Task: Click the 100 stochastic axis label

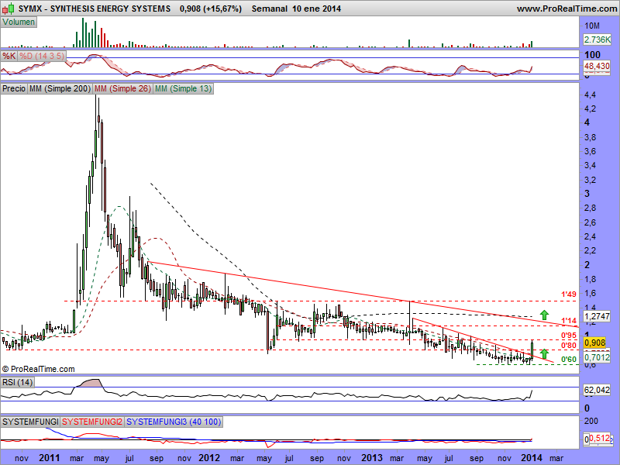Action: 592,54
